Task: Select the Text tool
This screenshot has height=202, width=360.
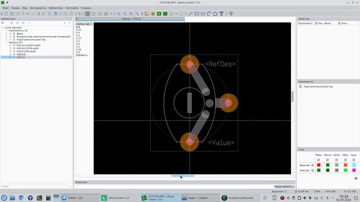Action: coord(221,13)
